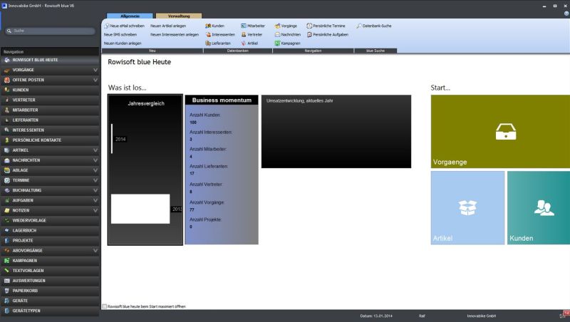The image size is (570, 322).
Task: Expand the Abovorgänge navigation section
Action: (x=95, y=251)
